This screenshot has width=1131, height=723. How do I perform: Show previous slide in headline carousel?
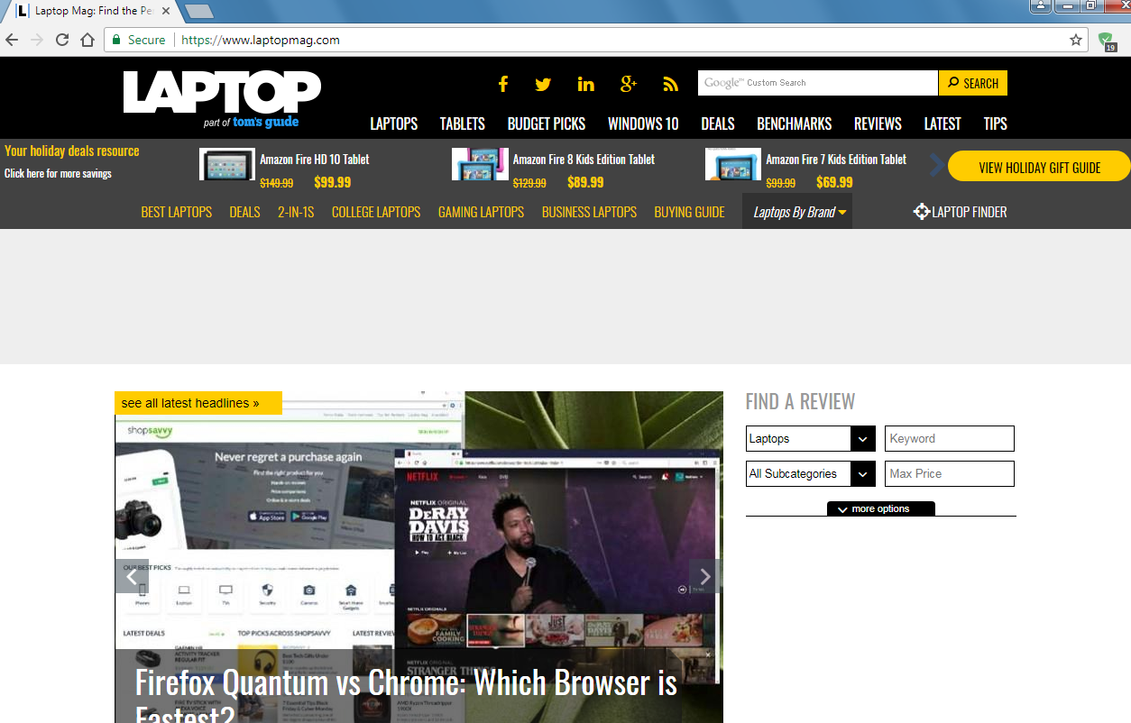coord(132,576)
